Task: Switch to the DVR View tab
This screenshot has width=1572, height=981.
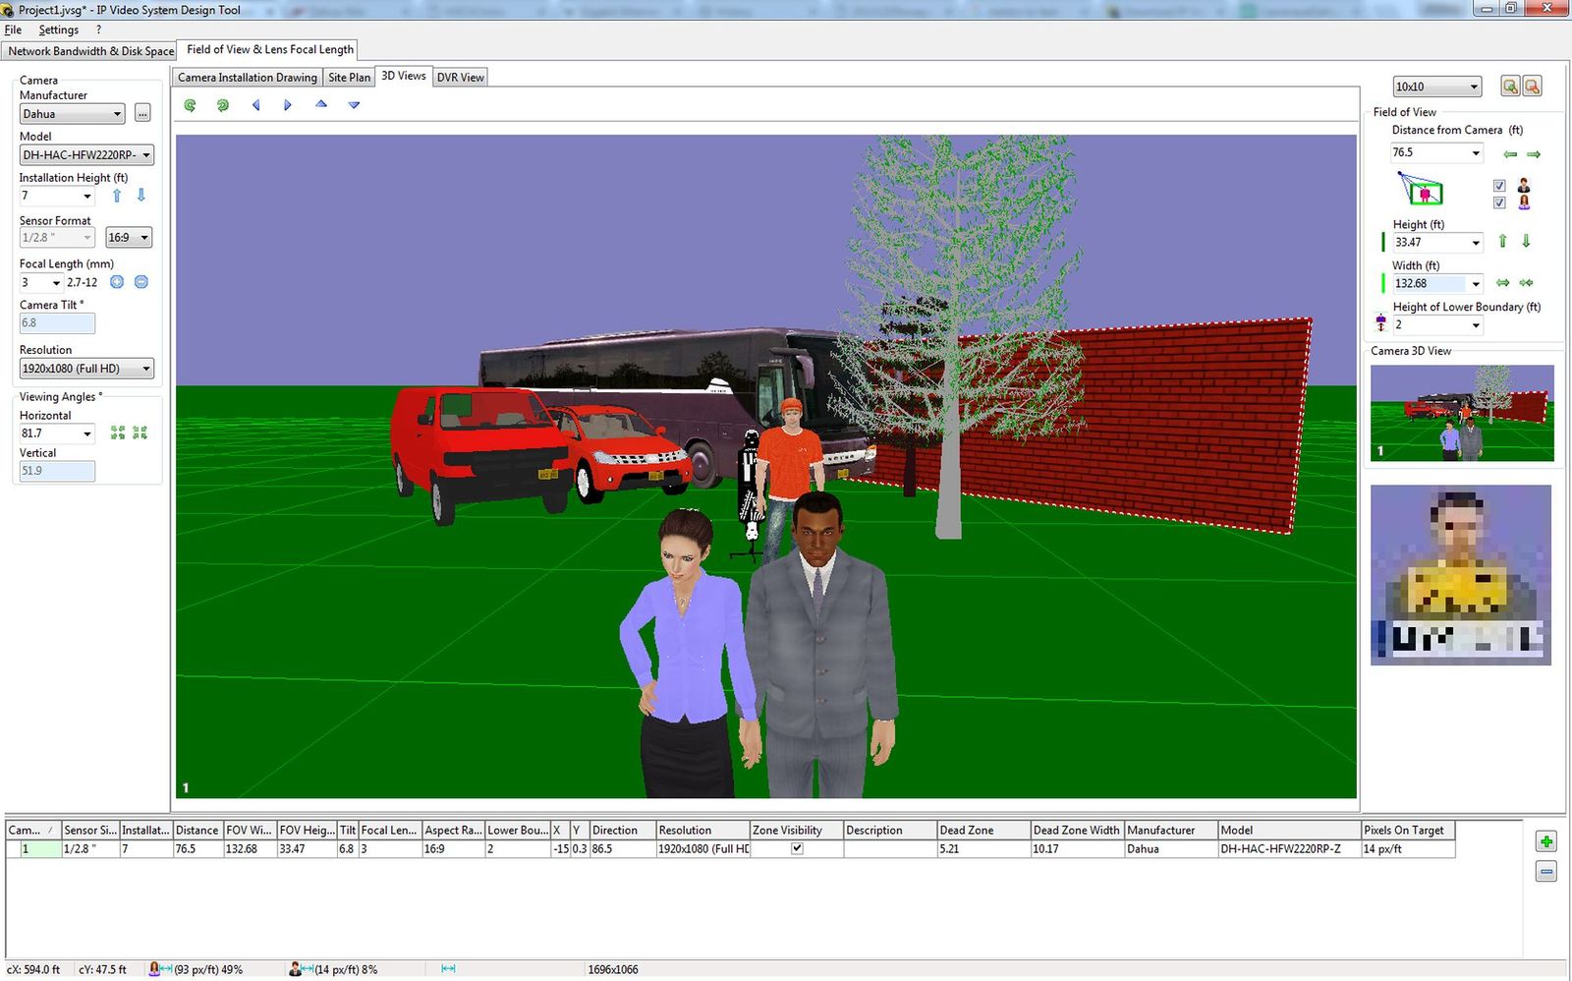Action: (x=461, y=78)
